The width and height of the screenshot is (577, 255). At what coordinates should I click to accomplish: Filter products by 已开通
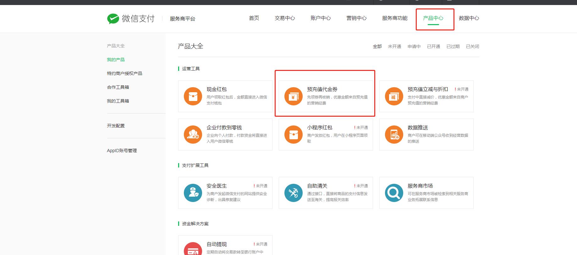[433, 46]
